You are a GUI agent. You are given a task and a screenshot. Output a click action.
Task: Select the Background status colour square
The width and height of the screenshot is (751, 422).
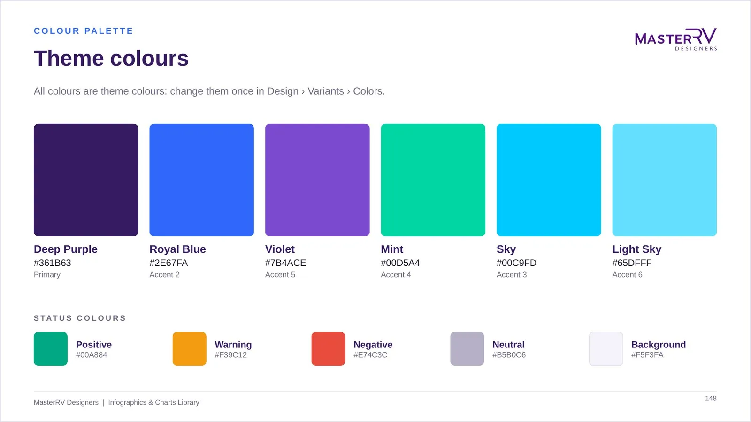606,349
